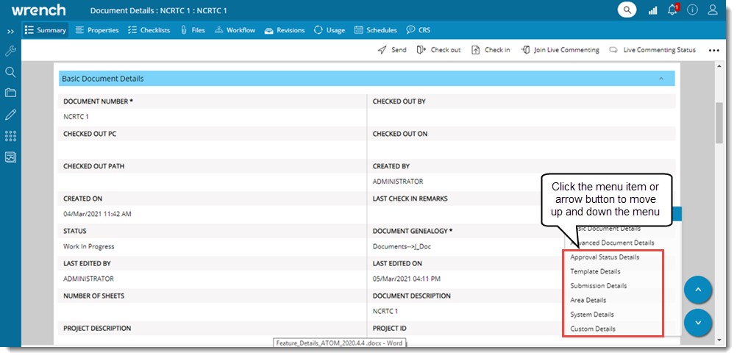Screen dimensions: 737x358
Task: Click the search magnifier icon in header
Action: [627, 10]
